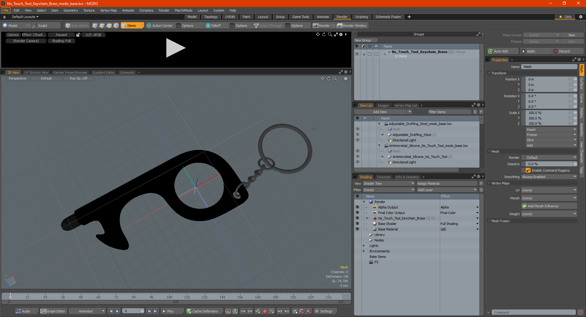
Task: Open 3D viewport settings gear
Action: click(346, 79)
